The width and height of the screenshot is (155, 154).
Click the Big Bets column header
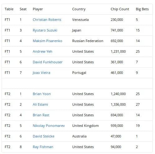click(x=142, y=9)
